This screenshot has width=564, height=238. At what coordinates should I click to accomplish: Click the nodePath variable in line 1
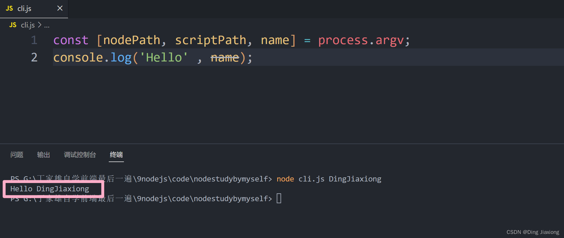[132, 40]
